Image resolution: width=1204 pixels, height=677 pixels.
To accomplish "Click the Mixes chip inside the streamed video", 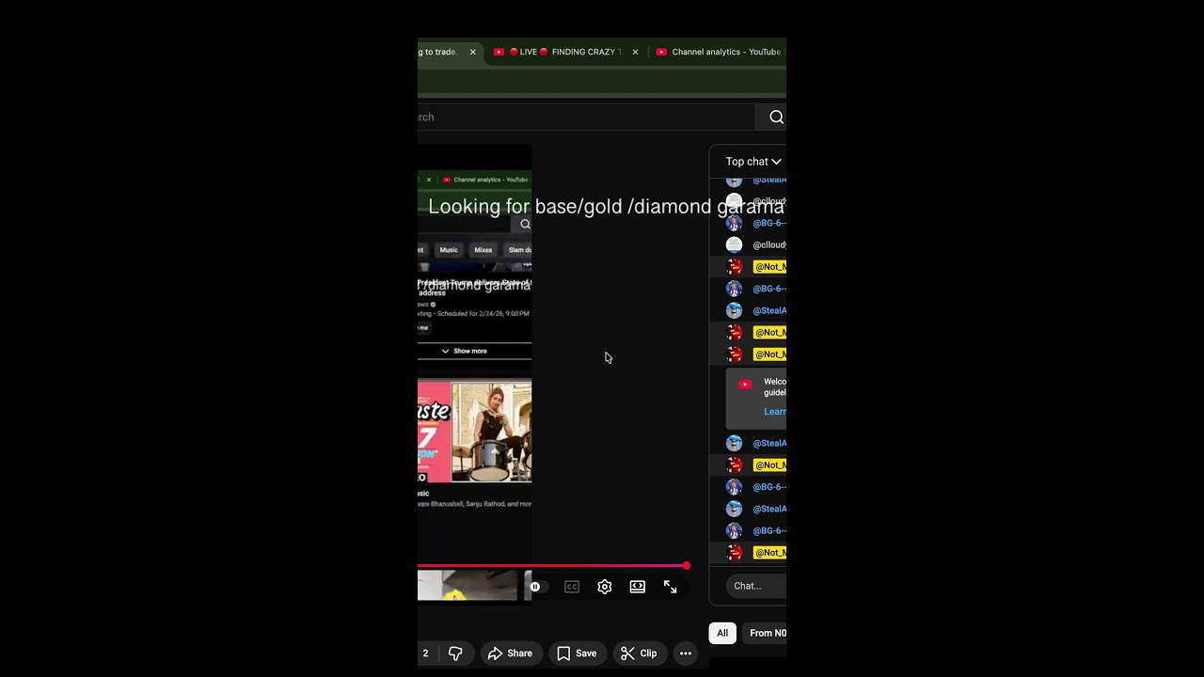I will (x=483, y=250).
